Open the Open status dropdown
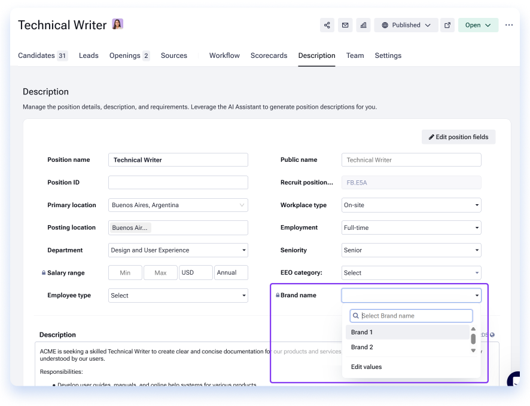The image size is (530, 406). [478, 25]
